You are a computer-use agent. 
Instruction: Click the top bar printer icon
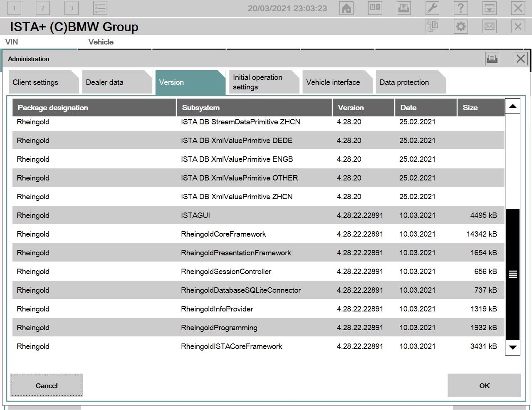(403, 8)
